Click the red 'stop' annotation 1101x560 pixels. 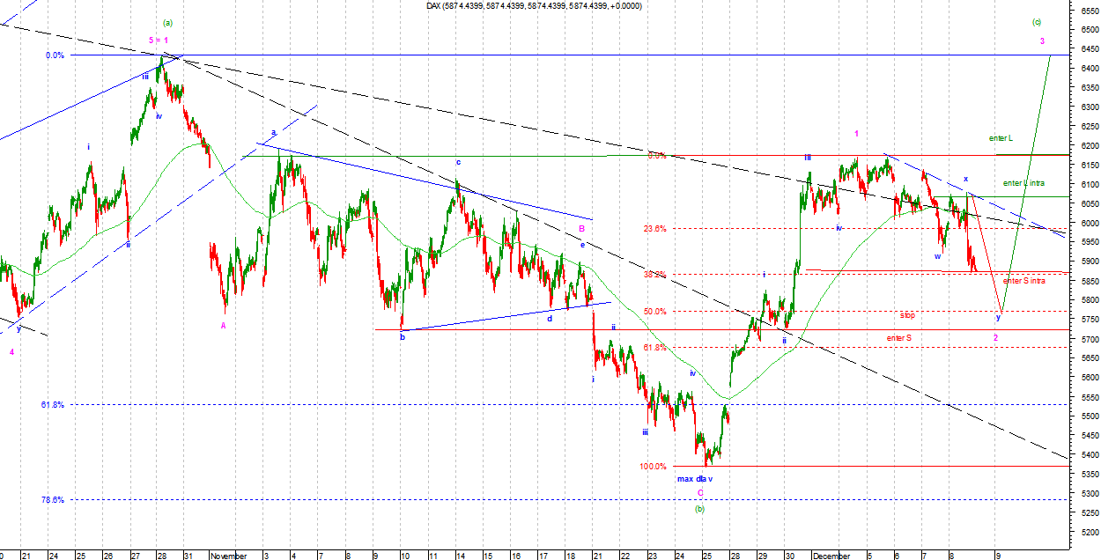[x=907, y=314]
